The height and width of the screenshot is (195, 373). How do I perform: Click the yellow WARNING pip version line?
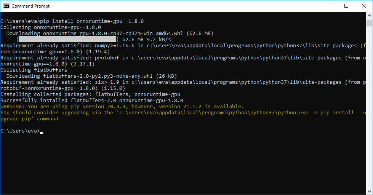[122, 107]
